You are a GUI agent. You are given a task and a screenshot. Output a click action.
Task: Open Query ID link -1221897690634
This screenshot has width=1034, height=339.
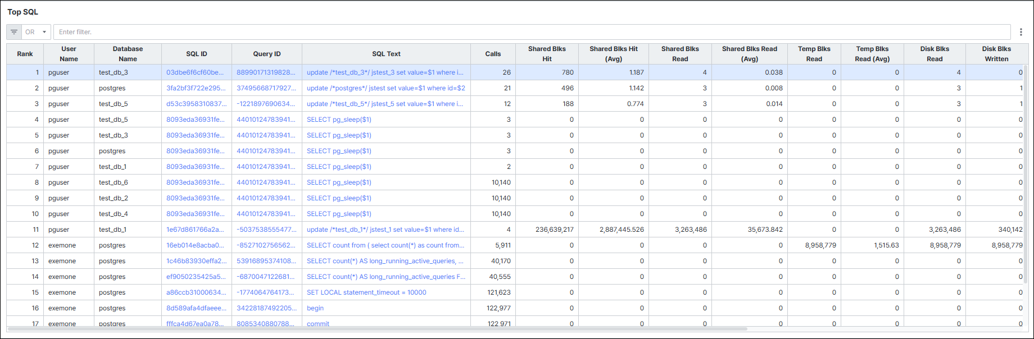pos(266,104)
